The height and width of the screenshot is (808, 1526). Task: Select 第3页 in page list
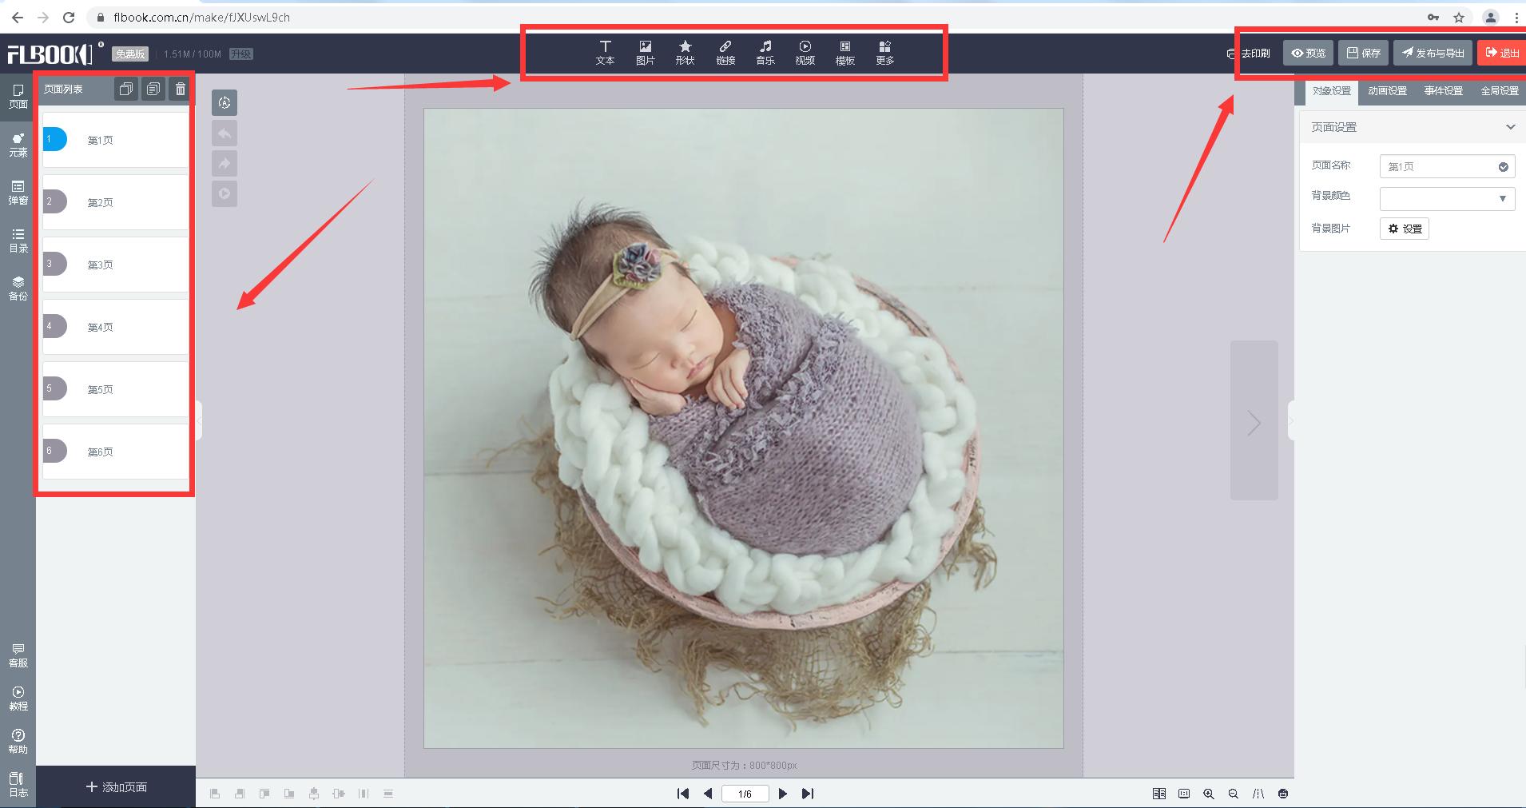115,265
